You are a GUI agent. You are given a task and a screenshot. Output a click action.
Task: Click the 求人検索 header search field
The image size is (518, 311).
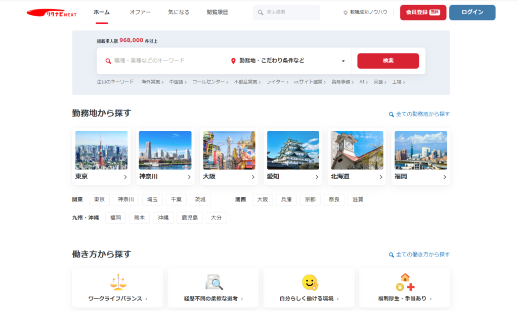click(x=286, y=13)
